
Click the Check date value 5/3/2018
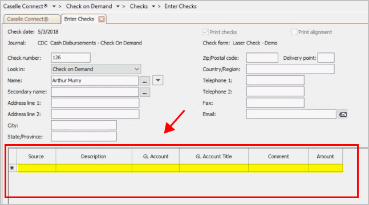(48, 32)
